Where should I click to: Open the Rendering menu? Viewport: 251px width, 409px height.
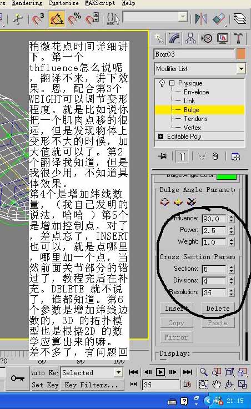pyautogui.click(x=27, y=3)
